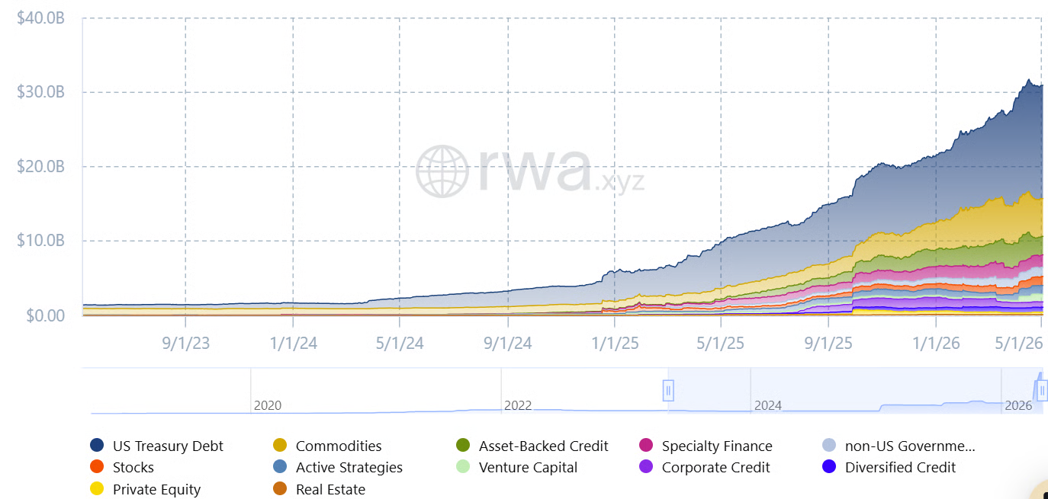Click Private Equity yellow legend dot
This screenshot has width=1048, height=499.
click(x=97, y=489)
